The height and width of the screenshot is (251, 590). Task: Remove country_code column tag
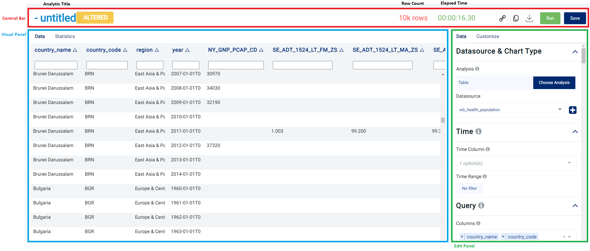coord(503,237)
